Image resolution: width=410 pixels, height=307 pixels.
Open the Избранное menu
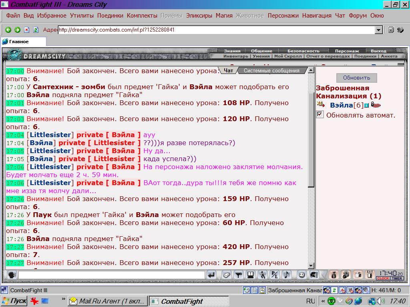point(52,16)
